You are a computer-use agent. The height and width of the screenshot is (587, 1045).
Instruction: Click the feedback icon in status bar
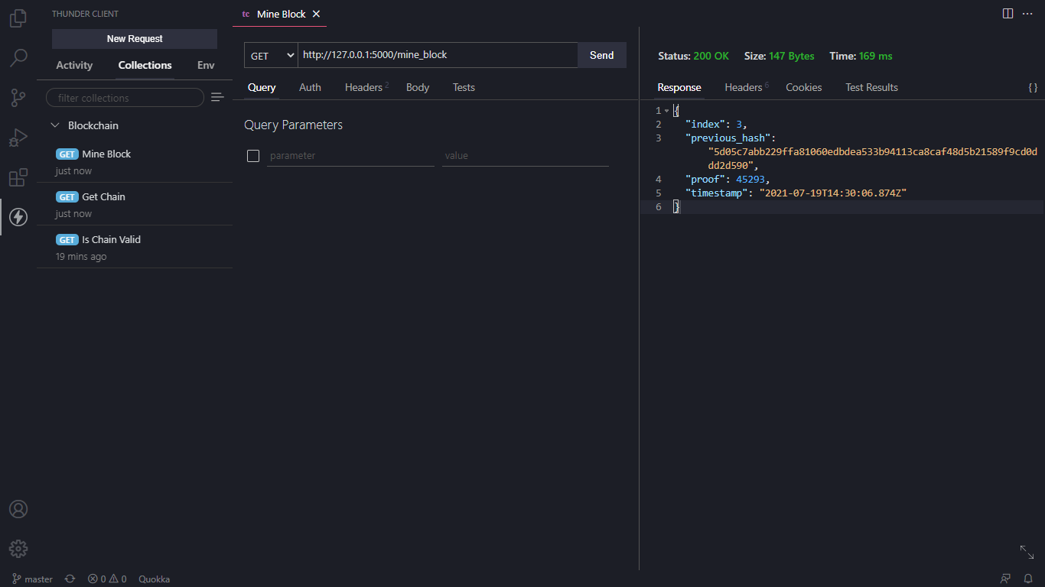(x=1005, y=579)
